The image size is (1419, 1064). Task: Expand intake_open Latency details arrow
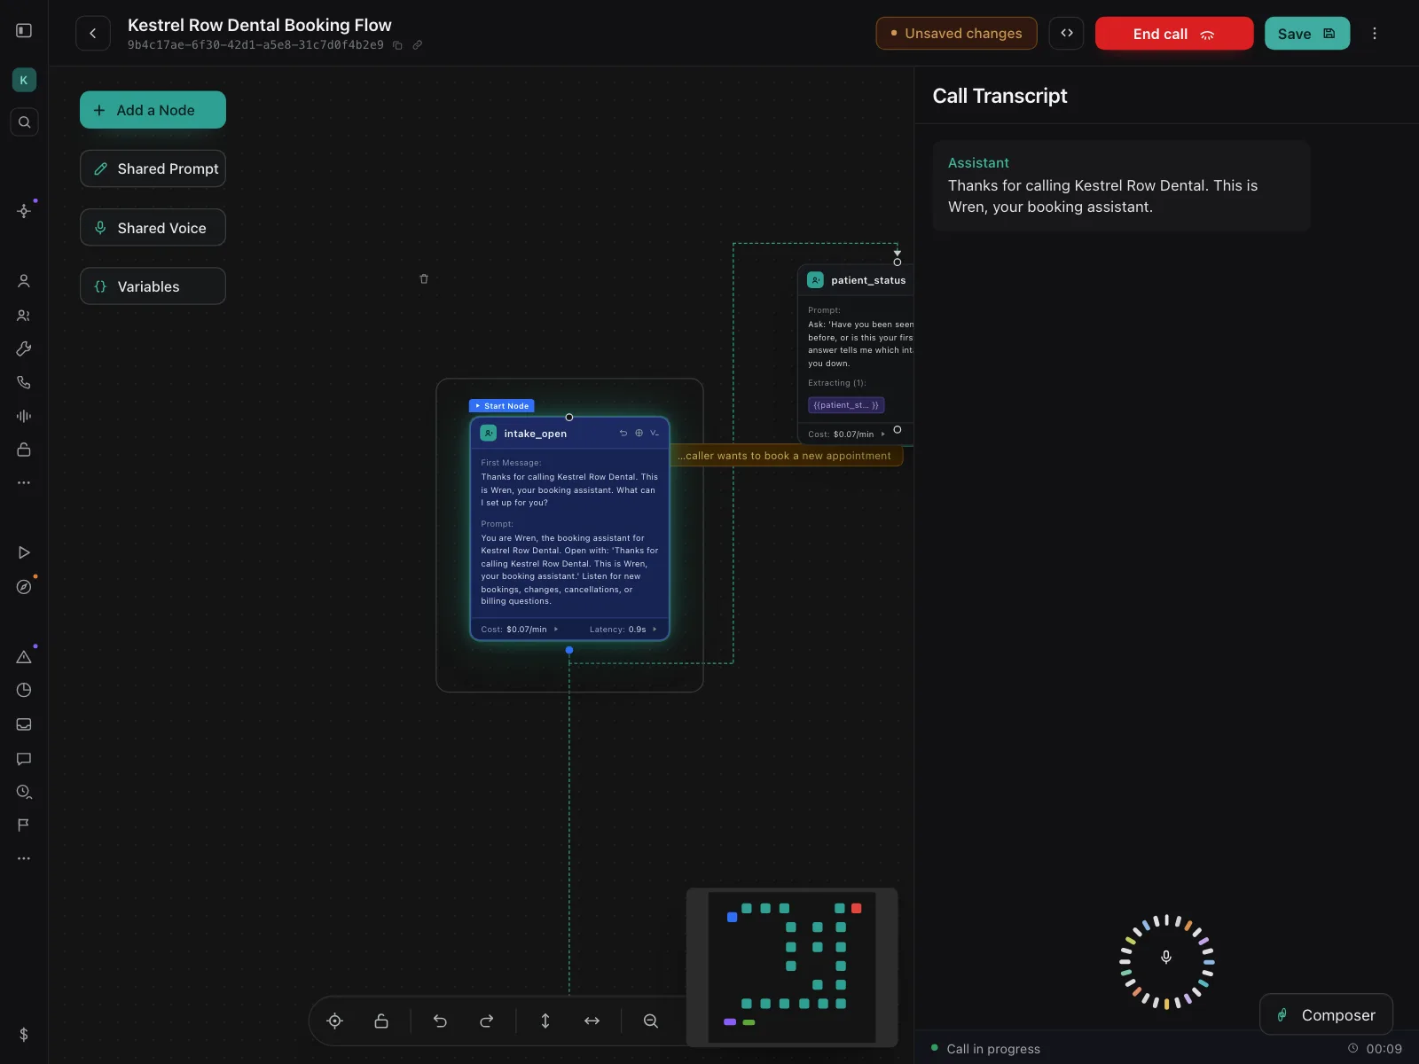tap(655, 630)
